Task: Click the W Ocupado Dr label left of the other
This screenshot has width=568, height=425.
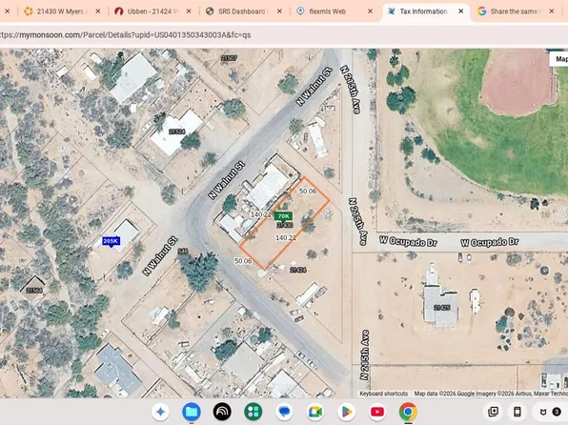Action: click(x=408, y=241)
